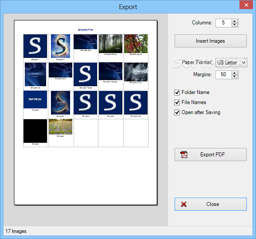Decrease the Margins value with down arrow
The width and height of the screenshot is (256, 239).
235,77
